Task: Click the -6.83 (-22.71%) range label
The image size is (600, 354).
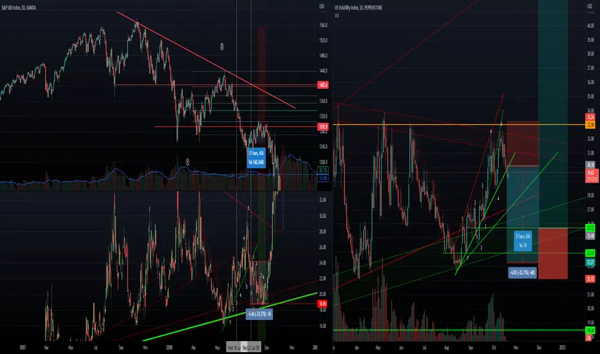Action: 522,272
